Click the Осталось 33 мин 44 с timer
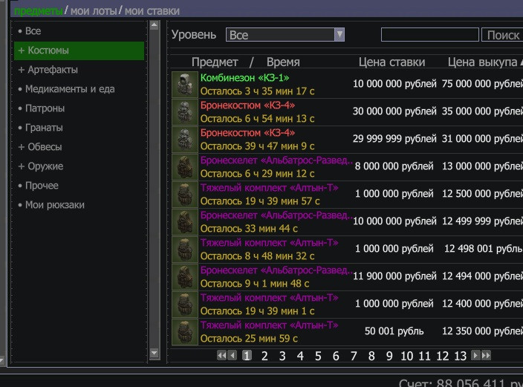This screenshot has width=523, height=387. pyautogui.click(x=249, y=229)
